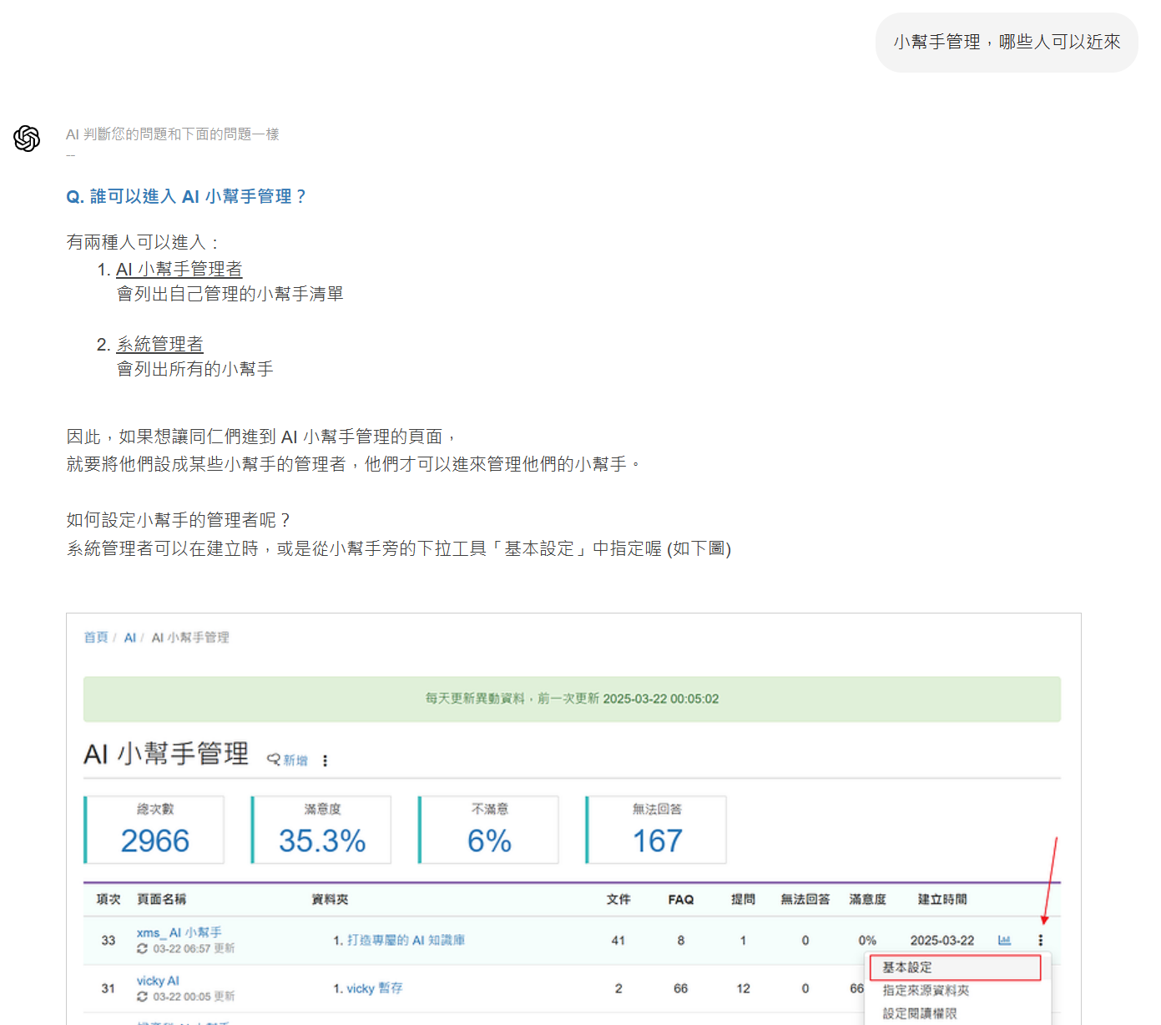
Task: Select 基本設定 from the dropdown menu
Action: [x=907, y=967]
